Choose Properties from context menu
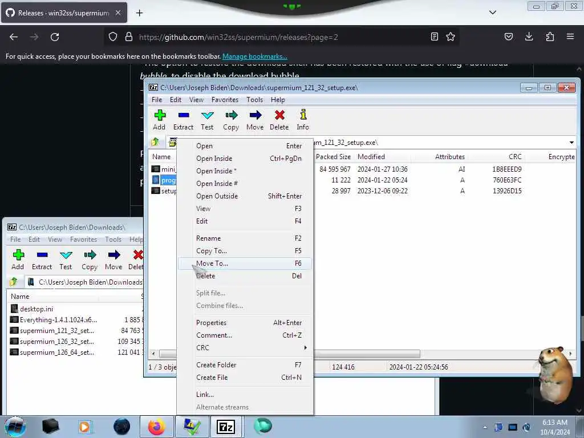Image resolution: width=584 pixels, height=438 pixels. point(245,323)
